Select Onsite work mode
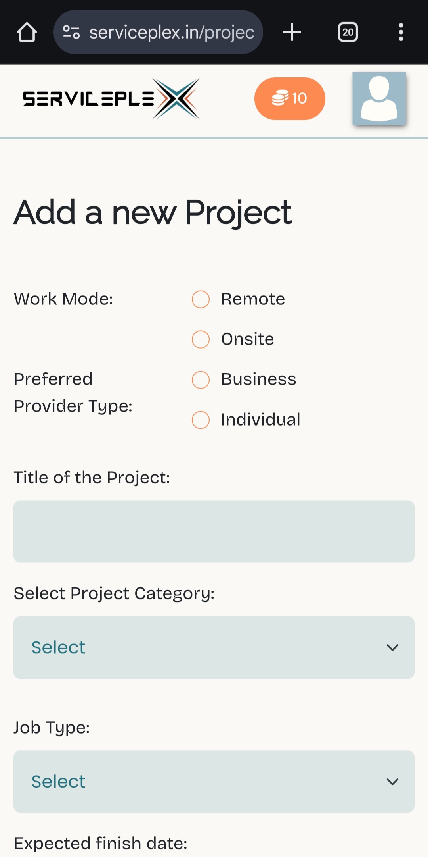Image resolution: width=428 pixels, height=857 pixels. (x=201, y=339)
